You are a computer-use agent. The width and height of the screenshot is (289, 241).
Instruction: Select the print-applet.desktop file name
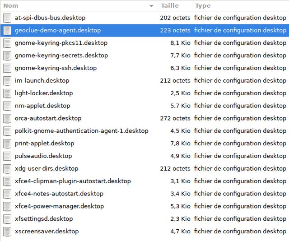[x=44, y=144]
